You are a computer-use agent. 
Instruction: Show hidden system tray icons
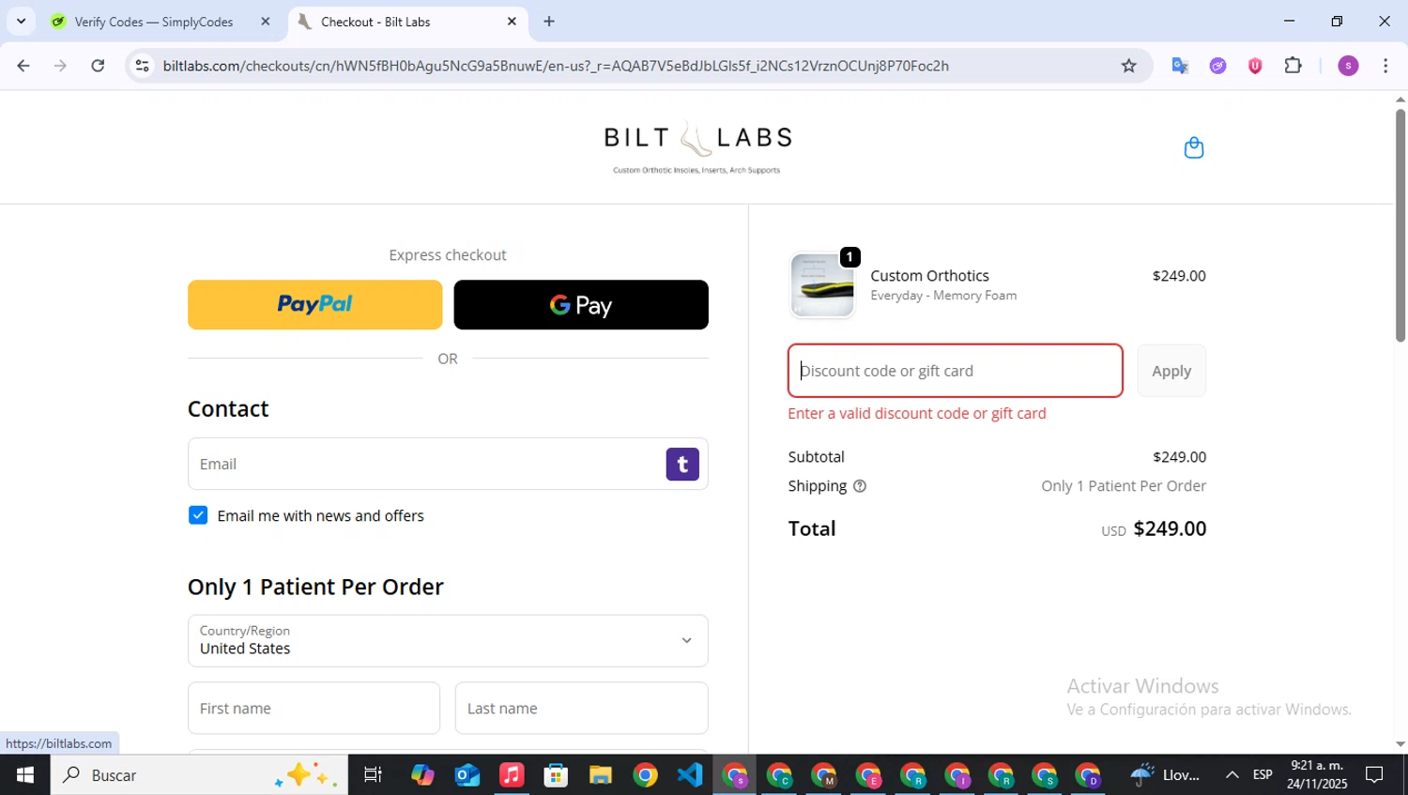(1232, 775)
